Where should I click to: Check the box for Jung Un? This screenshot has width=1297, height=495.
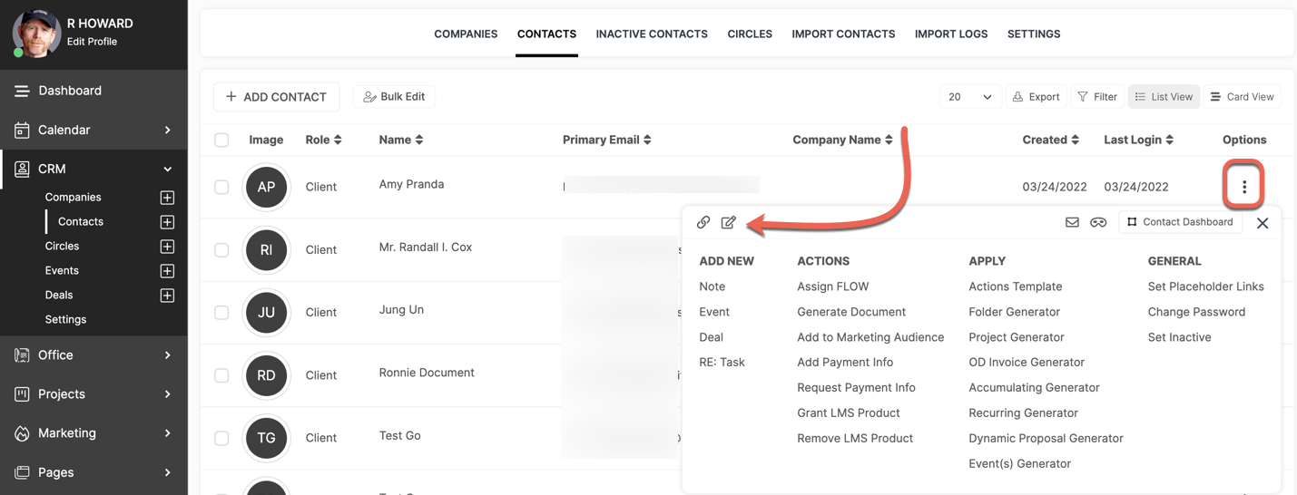coord(221,312)
